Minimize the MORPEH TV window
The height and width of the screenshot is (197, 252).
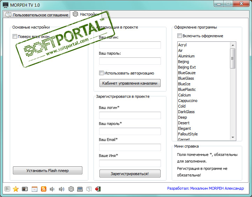(x=219, y=4)
